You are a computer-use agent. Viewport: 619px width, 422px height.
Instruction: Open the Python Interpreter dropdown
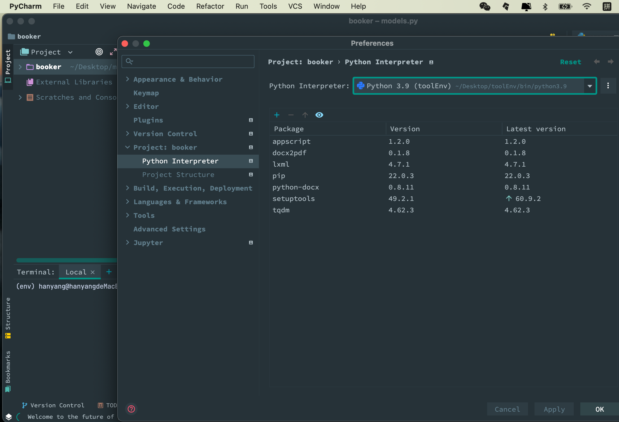click(x=475, y=86)
